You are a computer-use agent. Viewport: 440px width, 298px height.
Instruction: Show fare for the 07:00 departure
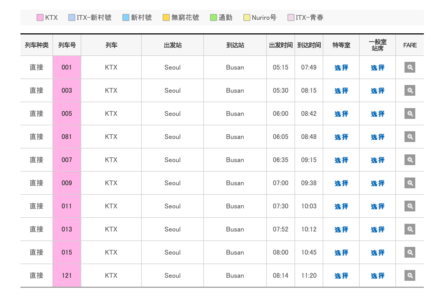coord(410,183)
